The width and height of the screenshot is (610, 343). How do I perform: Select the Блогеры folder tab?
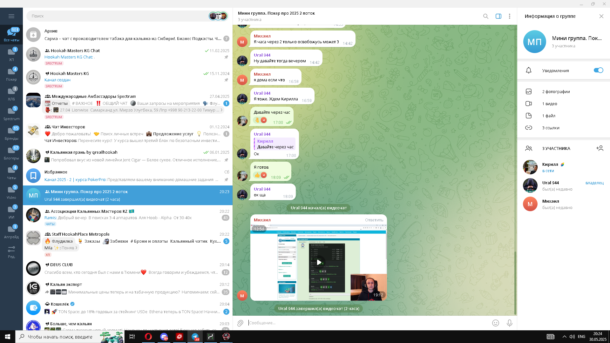click(x=11, y=153)
